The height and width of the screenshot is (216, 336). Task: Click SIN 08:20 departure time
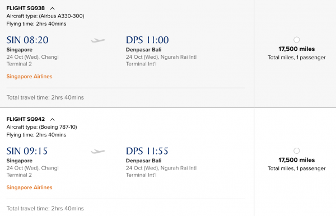tap(27, 40)
